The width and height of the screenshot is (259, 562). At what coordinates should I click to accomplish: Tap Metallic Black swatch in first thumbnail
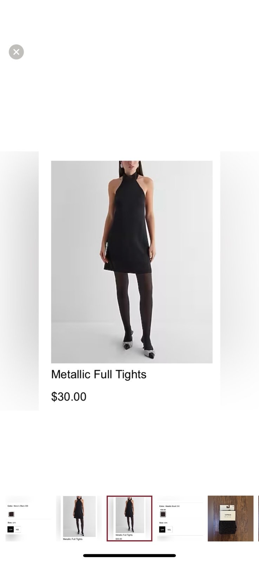click(11, 514)
